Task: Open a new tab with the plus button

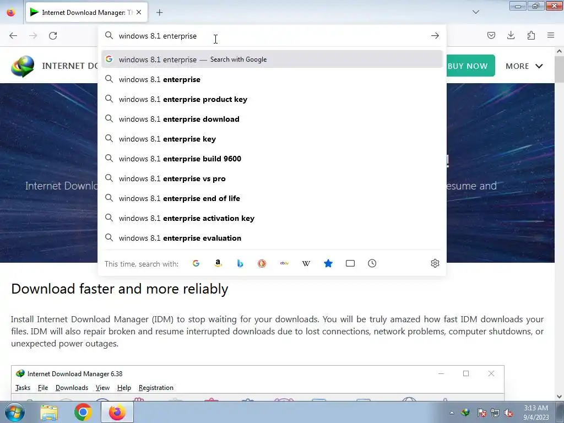Action: [x=159, y=13]
